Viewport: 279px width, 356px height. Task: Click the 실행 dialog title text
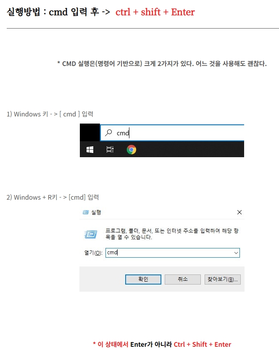96,212
